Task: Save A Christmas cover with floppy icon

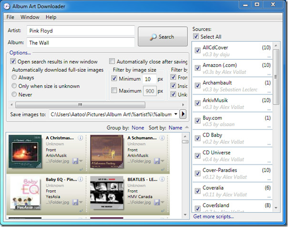Action: [75, 161]
